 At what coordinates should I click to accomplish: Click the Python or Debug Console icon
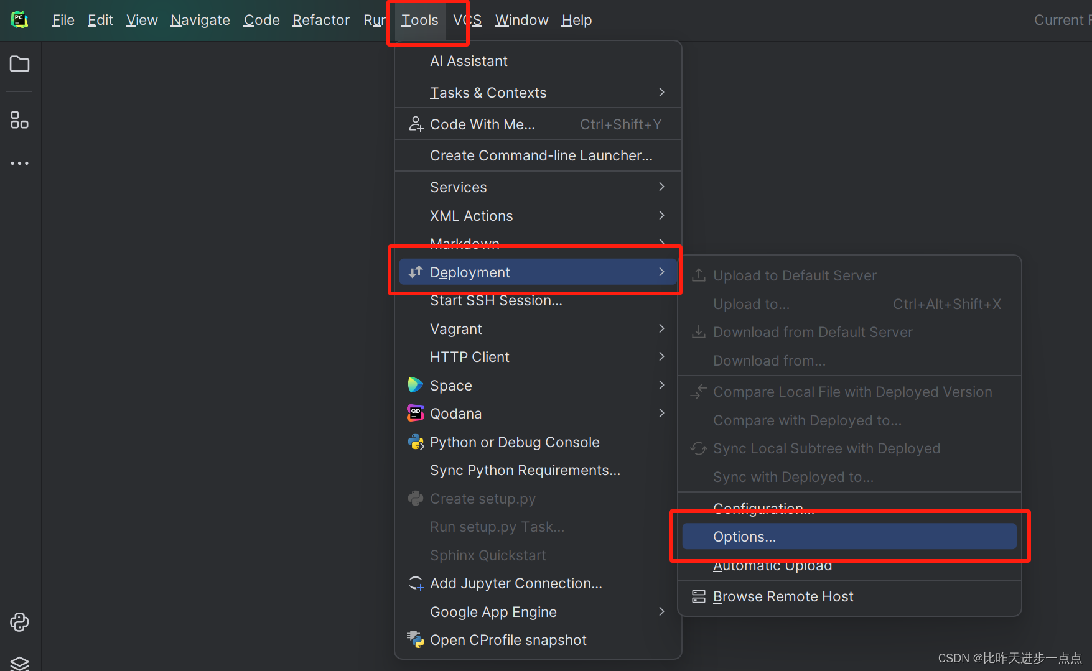pyautogui.click(x=415, y=442)
